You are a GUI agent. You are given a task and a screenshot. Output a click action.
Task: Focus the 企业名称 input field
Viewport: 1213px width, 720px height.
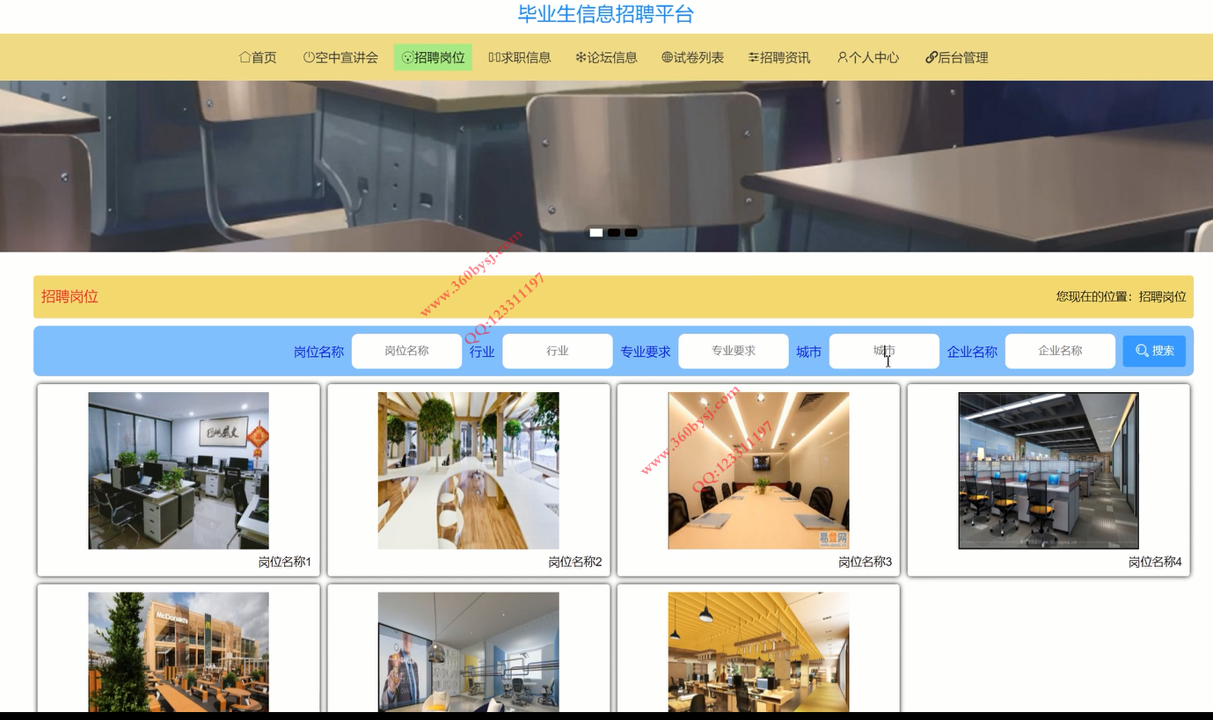(x=1060, y=351)
